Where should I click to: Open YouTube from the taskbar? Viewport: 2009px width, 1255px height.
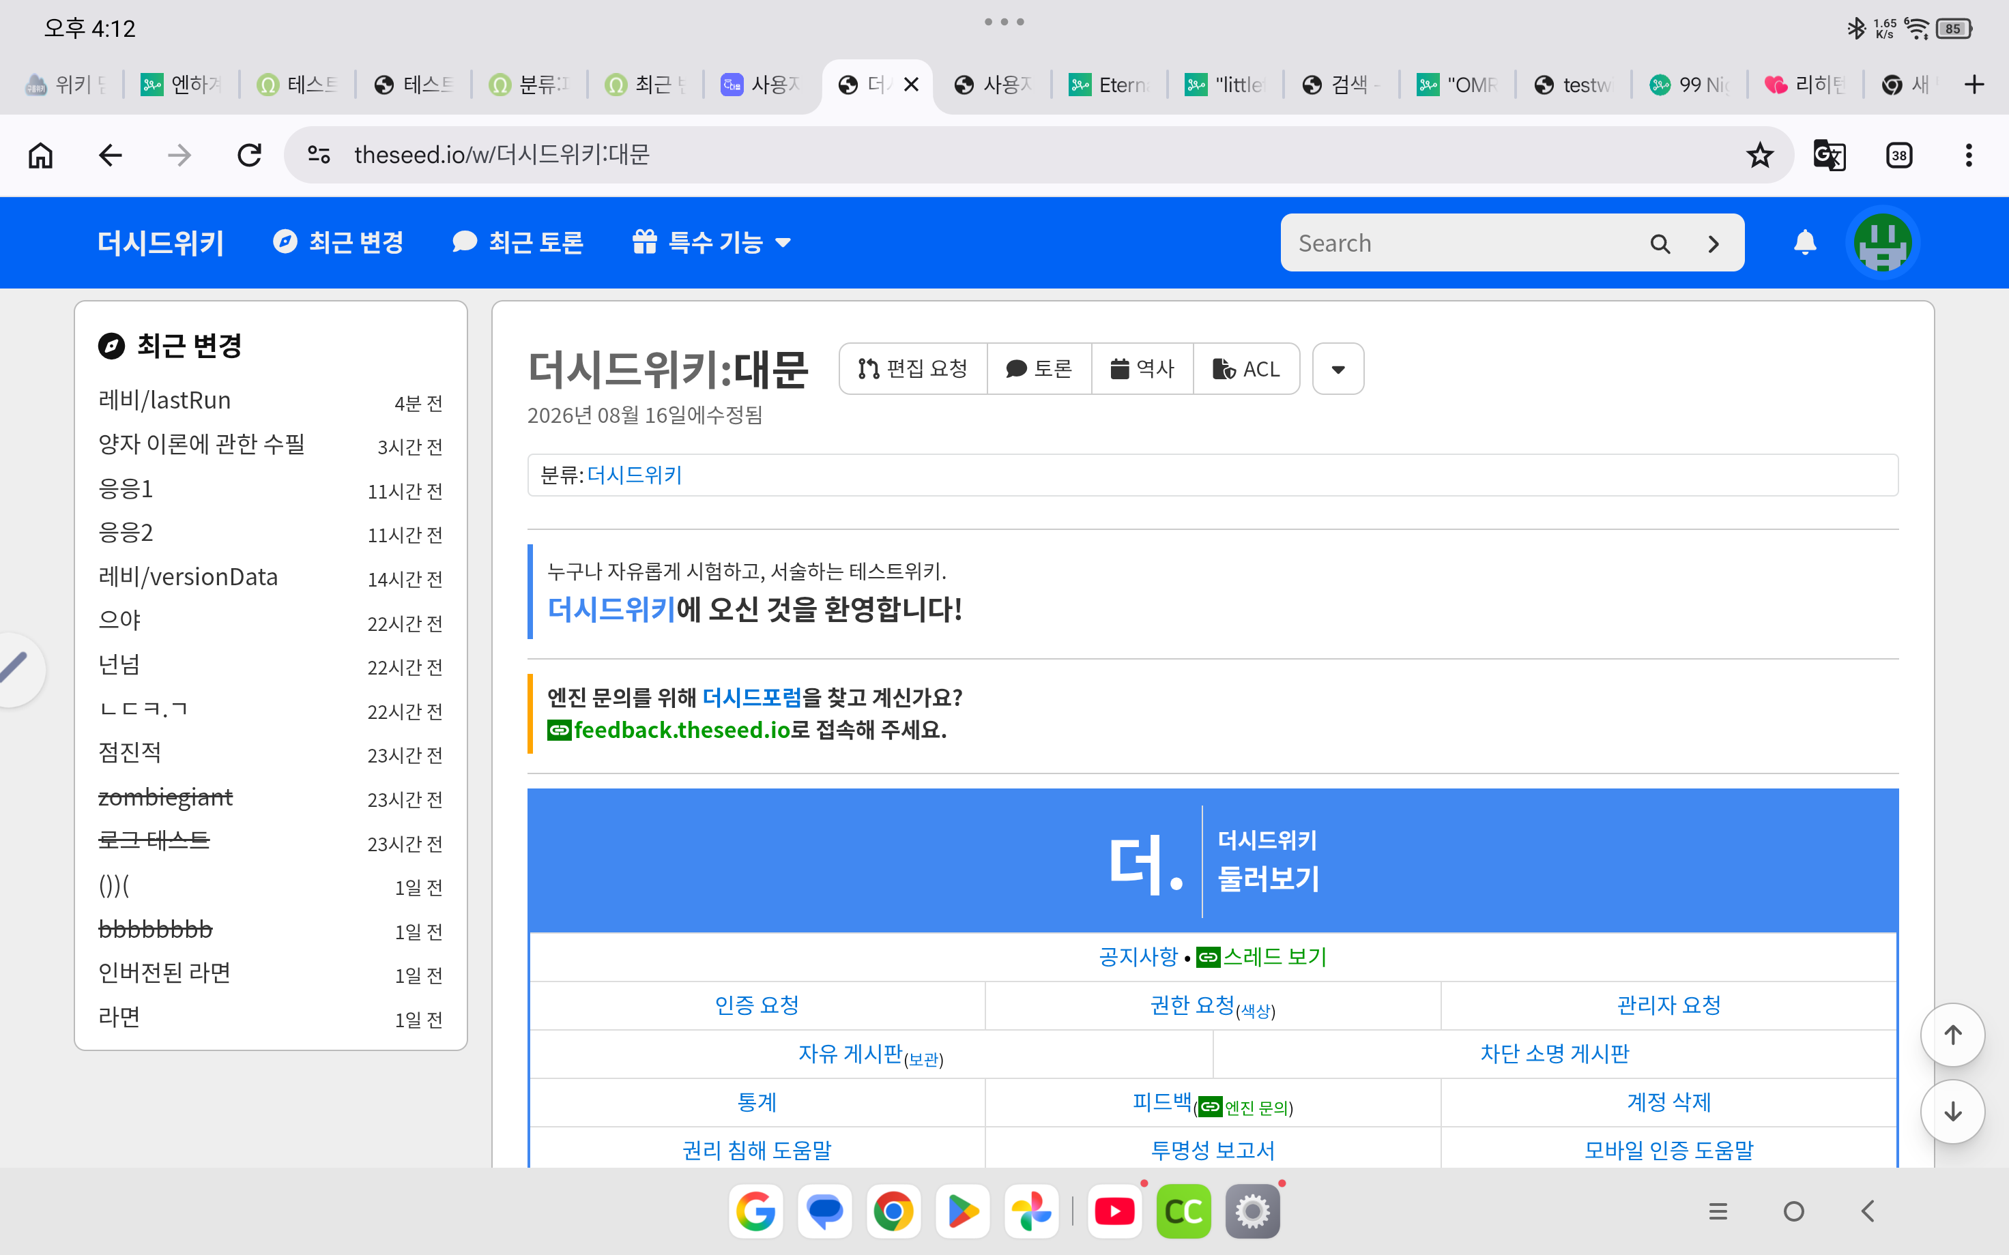[1114, 1211]
